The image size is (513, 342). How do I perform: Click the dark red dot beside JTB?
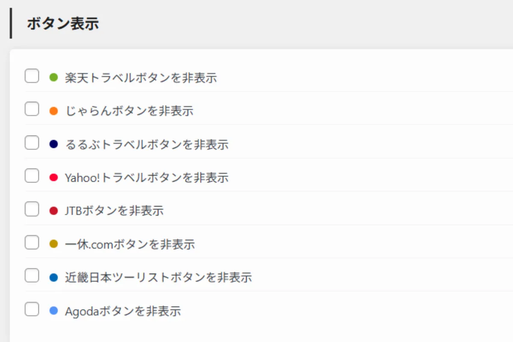click(x=54, y=209)
